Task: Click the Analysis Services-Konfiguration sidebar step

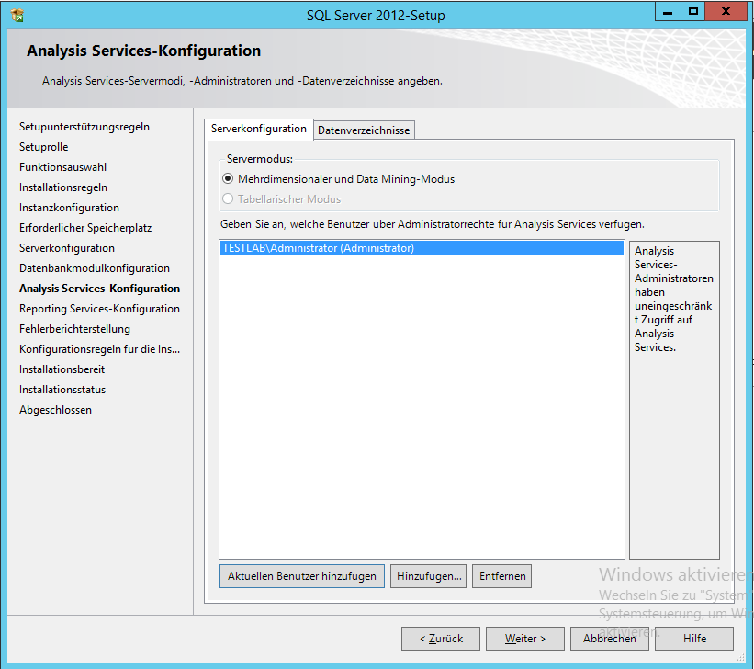Action: click(99, 289)
